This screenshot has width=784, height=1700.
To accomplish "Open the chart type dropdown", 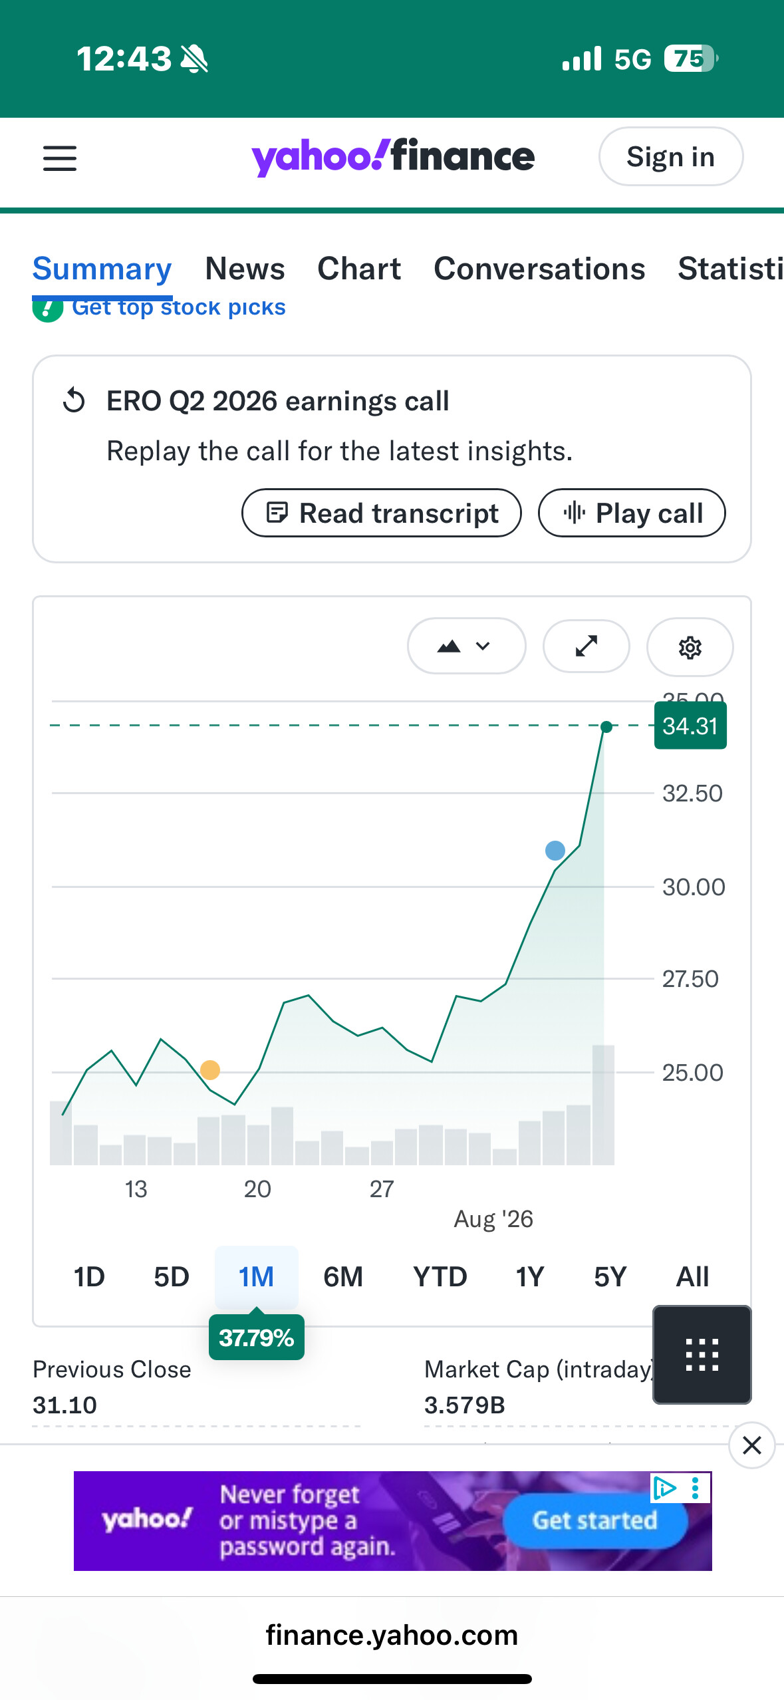I will click(x=466, y=646).
